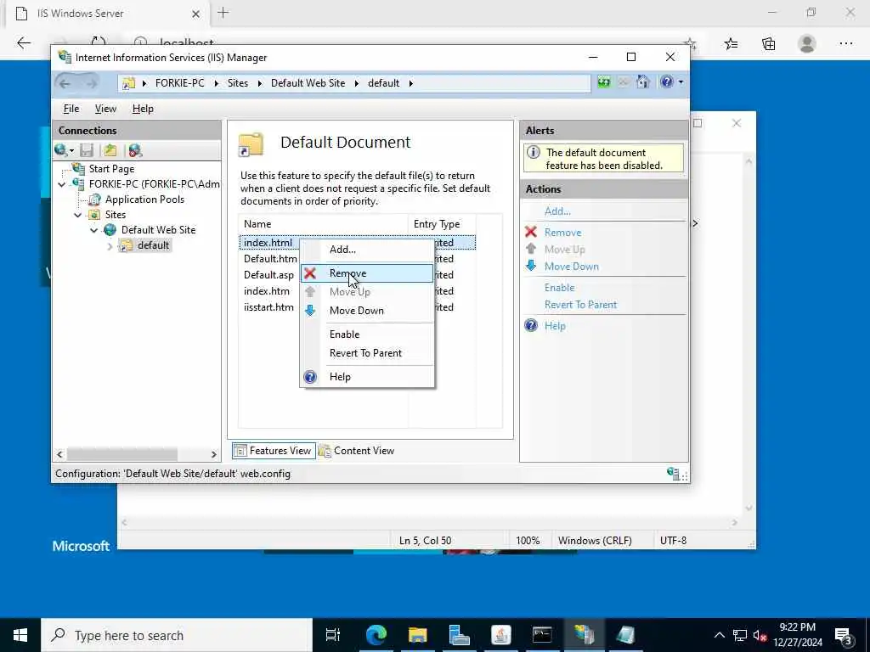Collapse the FORKIE-PC server node

tap(61, 184)
